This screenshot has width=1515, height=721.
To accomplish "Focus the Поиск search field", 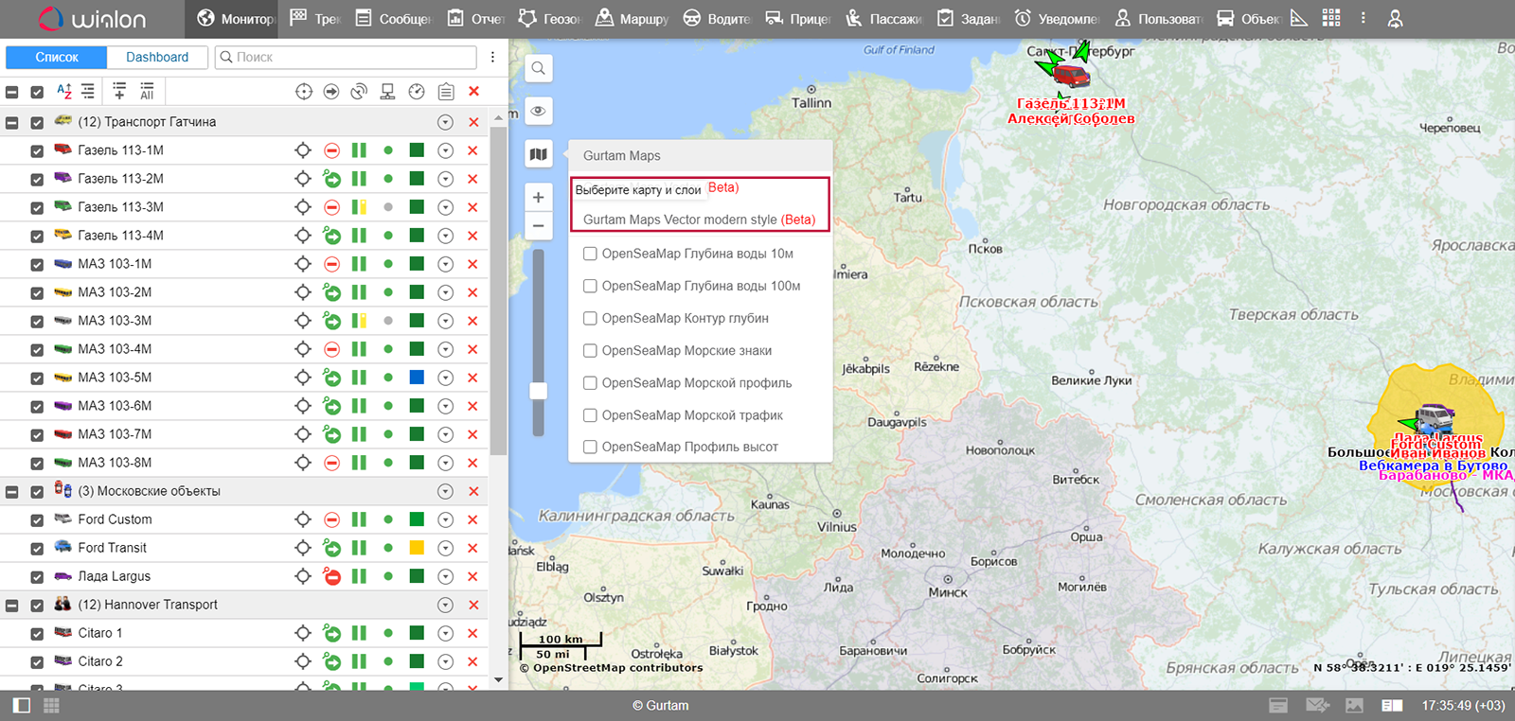I will [x=346, y=57].
